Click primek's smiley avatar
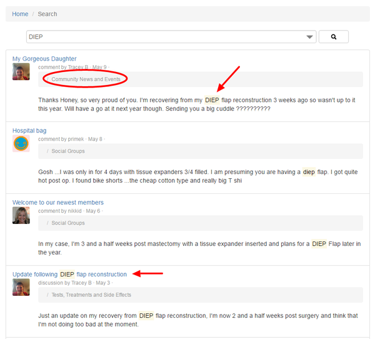This screenshot has height=339, width=375. click(21, 143)
